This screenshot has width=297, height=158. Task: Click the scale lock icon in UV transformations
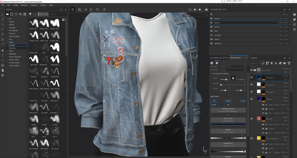coord(233,78)
